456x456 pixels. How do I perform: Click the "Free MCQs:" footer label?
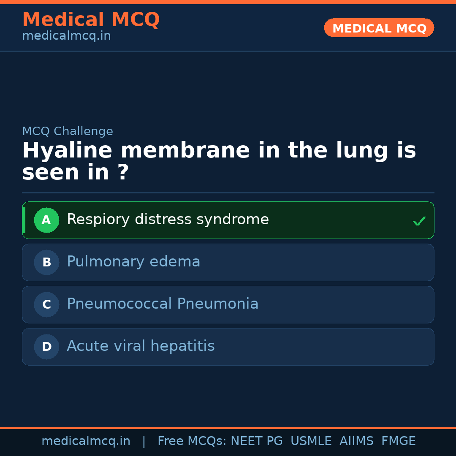(x=192, y=441)
